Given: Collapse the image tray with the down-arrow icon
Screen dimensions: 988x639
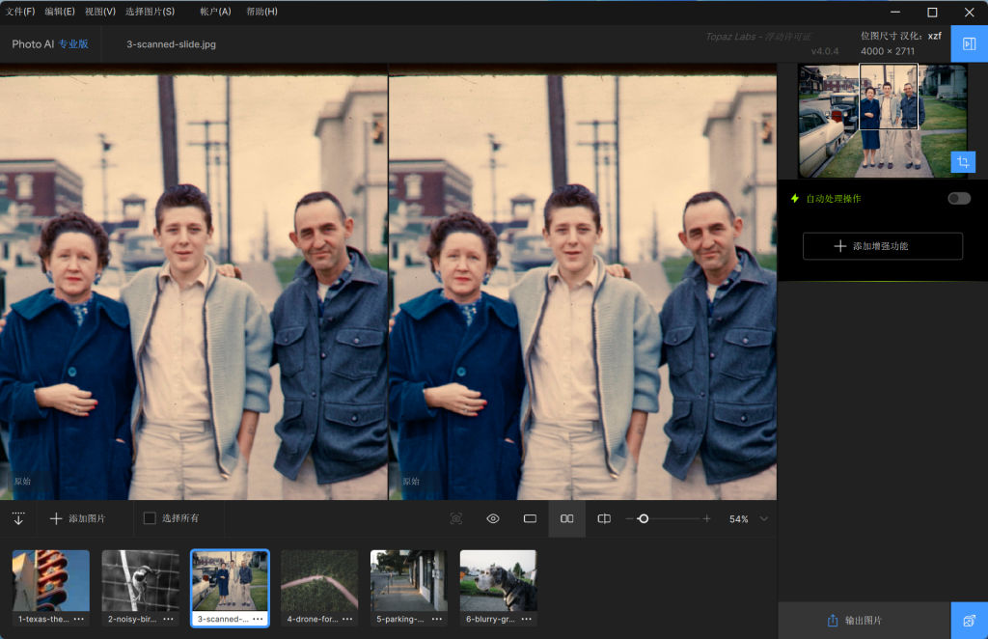Looking at the screenshot, I should (x=18, y=518).
